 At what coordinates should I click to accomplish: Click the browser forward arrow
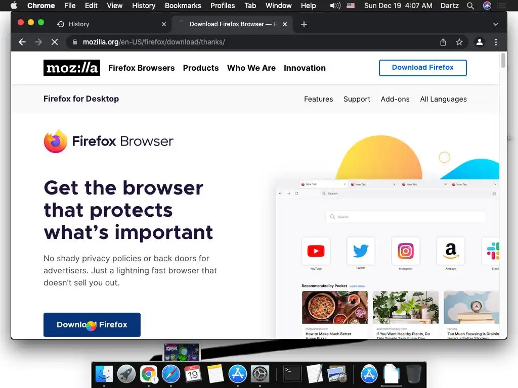[x=38, y=42]
